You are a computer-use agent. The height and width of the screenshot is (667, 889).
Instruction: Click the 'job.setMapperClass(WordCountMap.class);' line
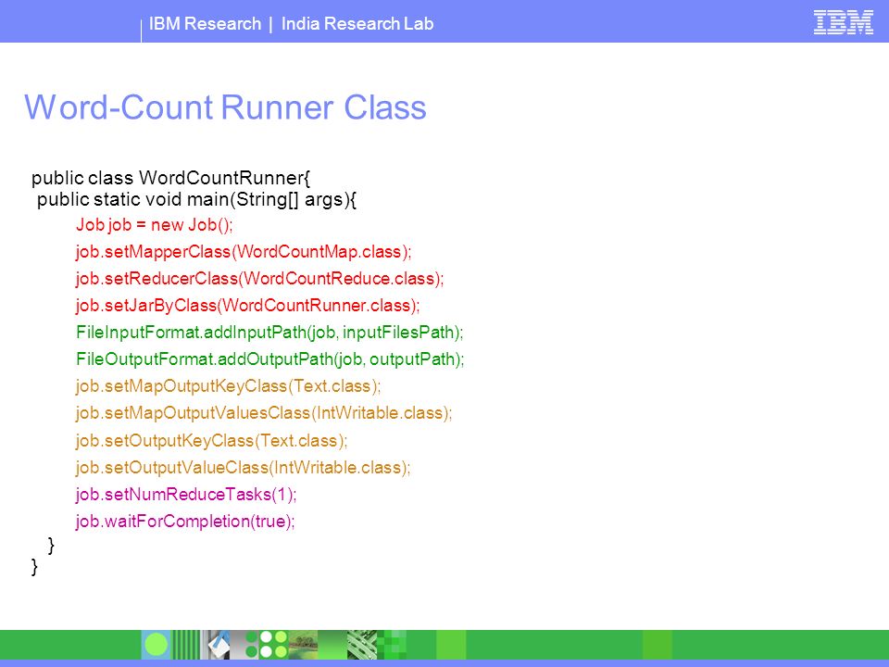[244, 252]
